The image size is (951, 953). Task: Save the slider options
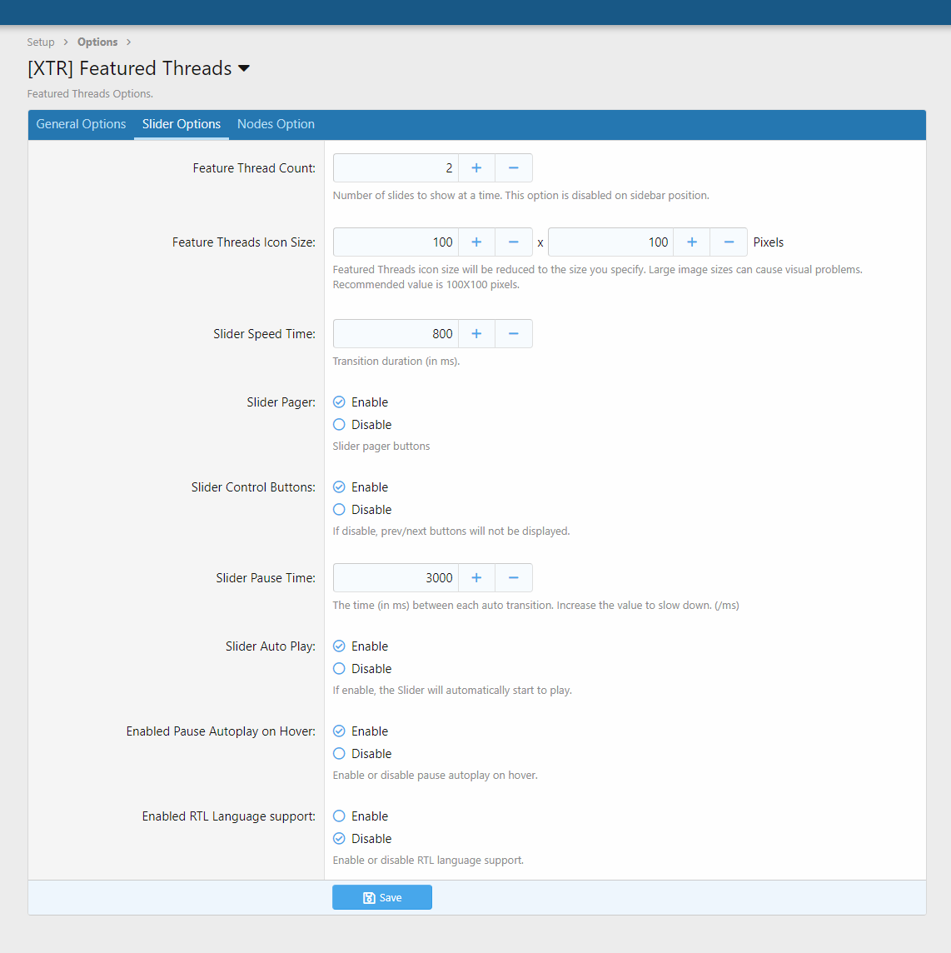point(382,897)
